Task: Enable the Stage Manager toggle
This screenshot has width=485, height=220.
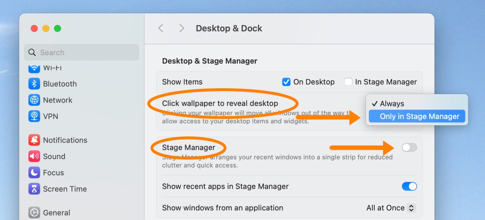Action: (x=409, y=147)
